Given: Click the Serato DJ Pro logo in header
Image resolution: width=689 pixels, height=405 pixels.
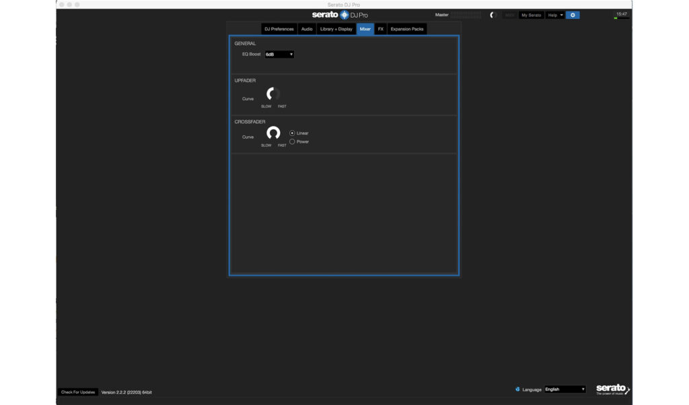Looking at the screenshot, I should pyautogui.click(x=340, y=15).
